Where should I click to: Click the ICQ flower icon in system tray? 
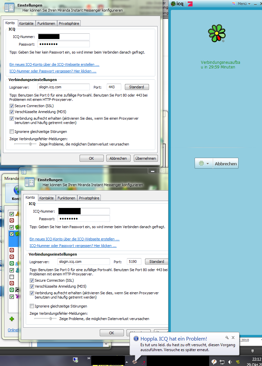click(134, 362)
